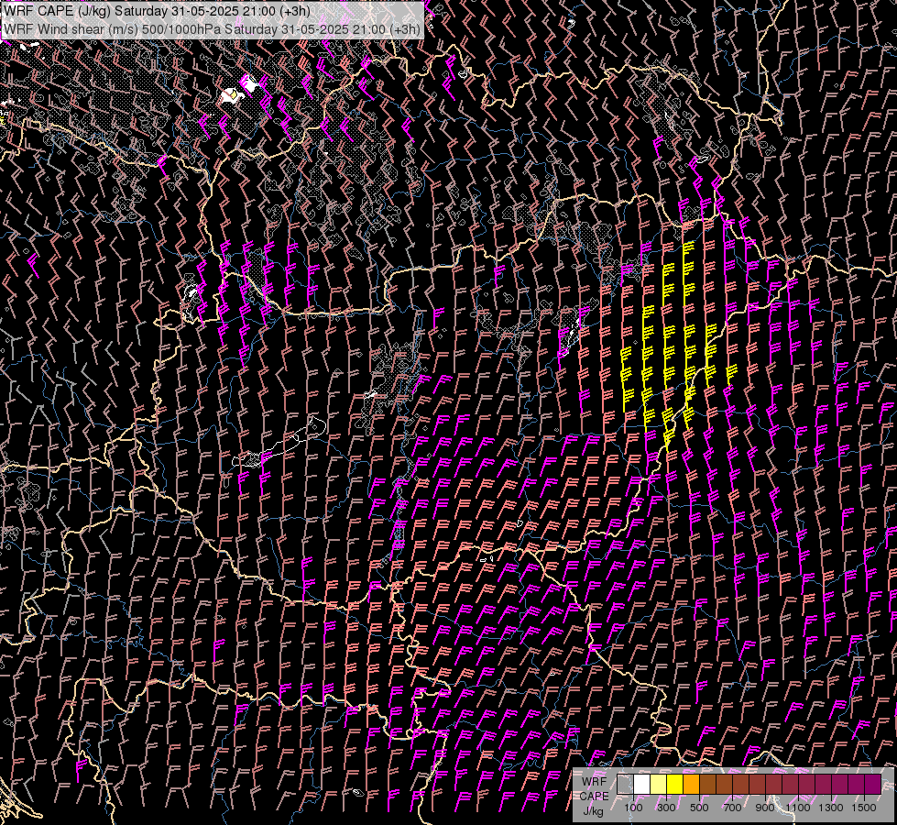Screen dimensions: 897x825
Task: Select the hatched gray legend swatch
Action: click(x=625, y=784)
